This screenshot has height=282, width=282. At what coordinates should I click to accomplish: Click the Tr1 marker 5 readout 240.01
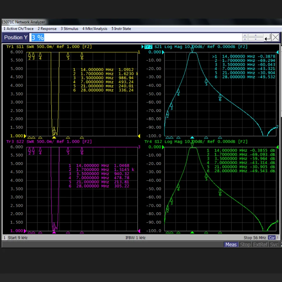tap(126, 86)
